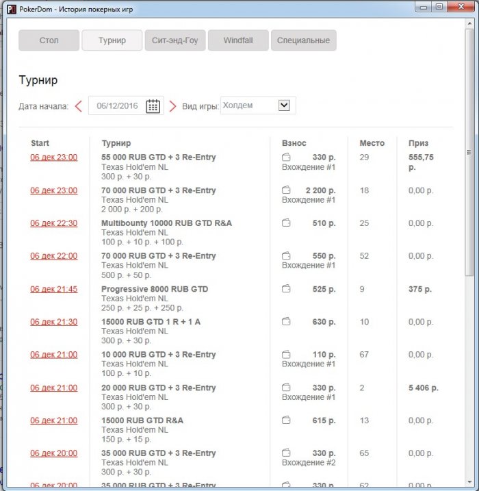This screenshot has height=491, width=479.
Task: Go to next date with right arrow
Action: (172, 106)
